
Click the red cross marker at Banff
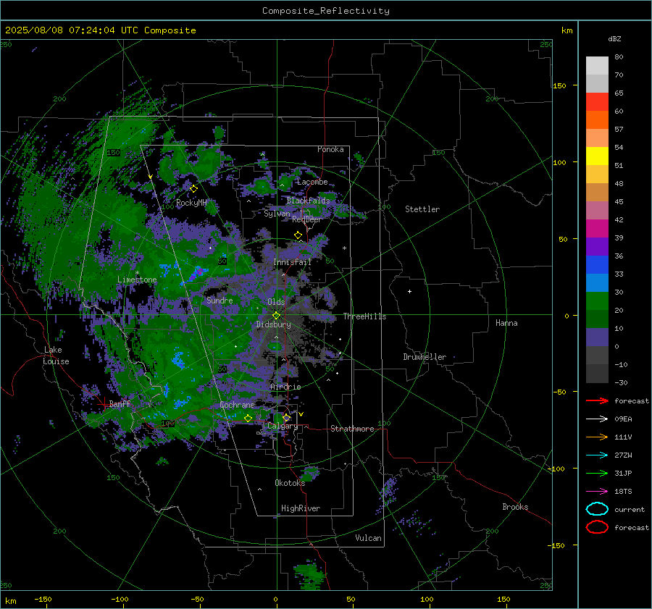[104, 403]
